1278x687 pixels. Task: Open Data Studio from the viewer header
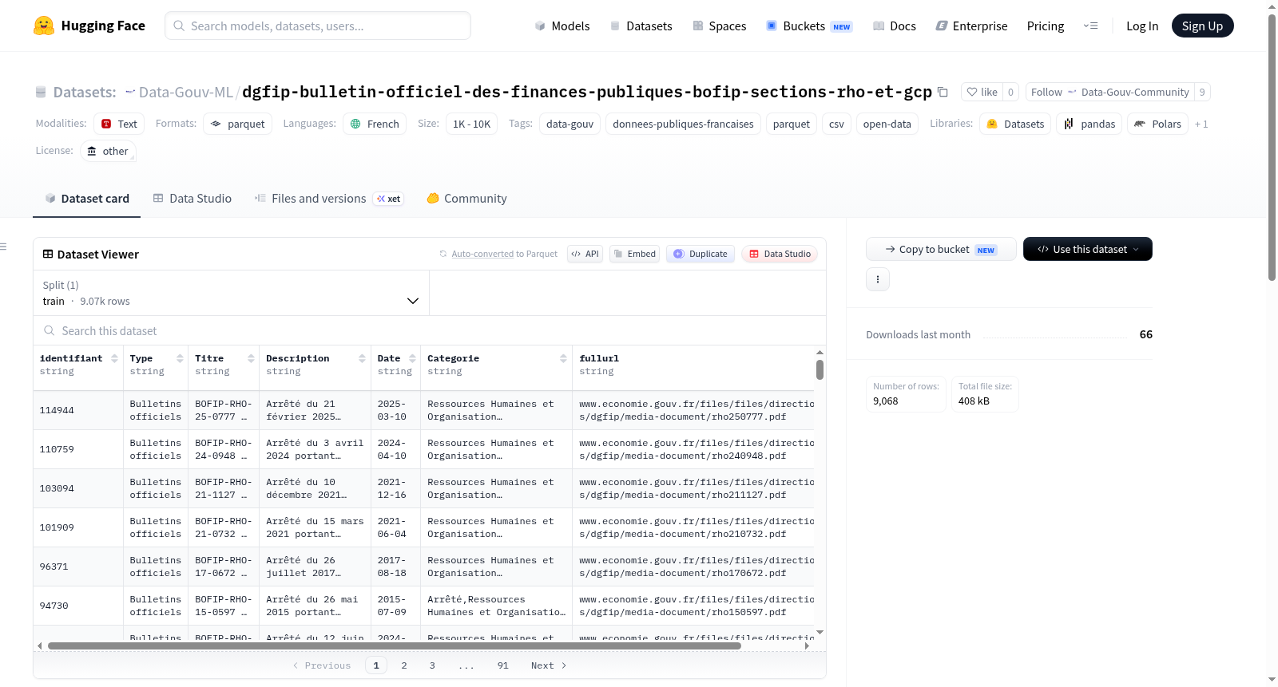780,254
